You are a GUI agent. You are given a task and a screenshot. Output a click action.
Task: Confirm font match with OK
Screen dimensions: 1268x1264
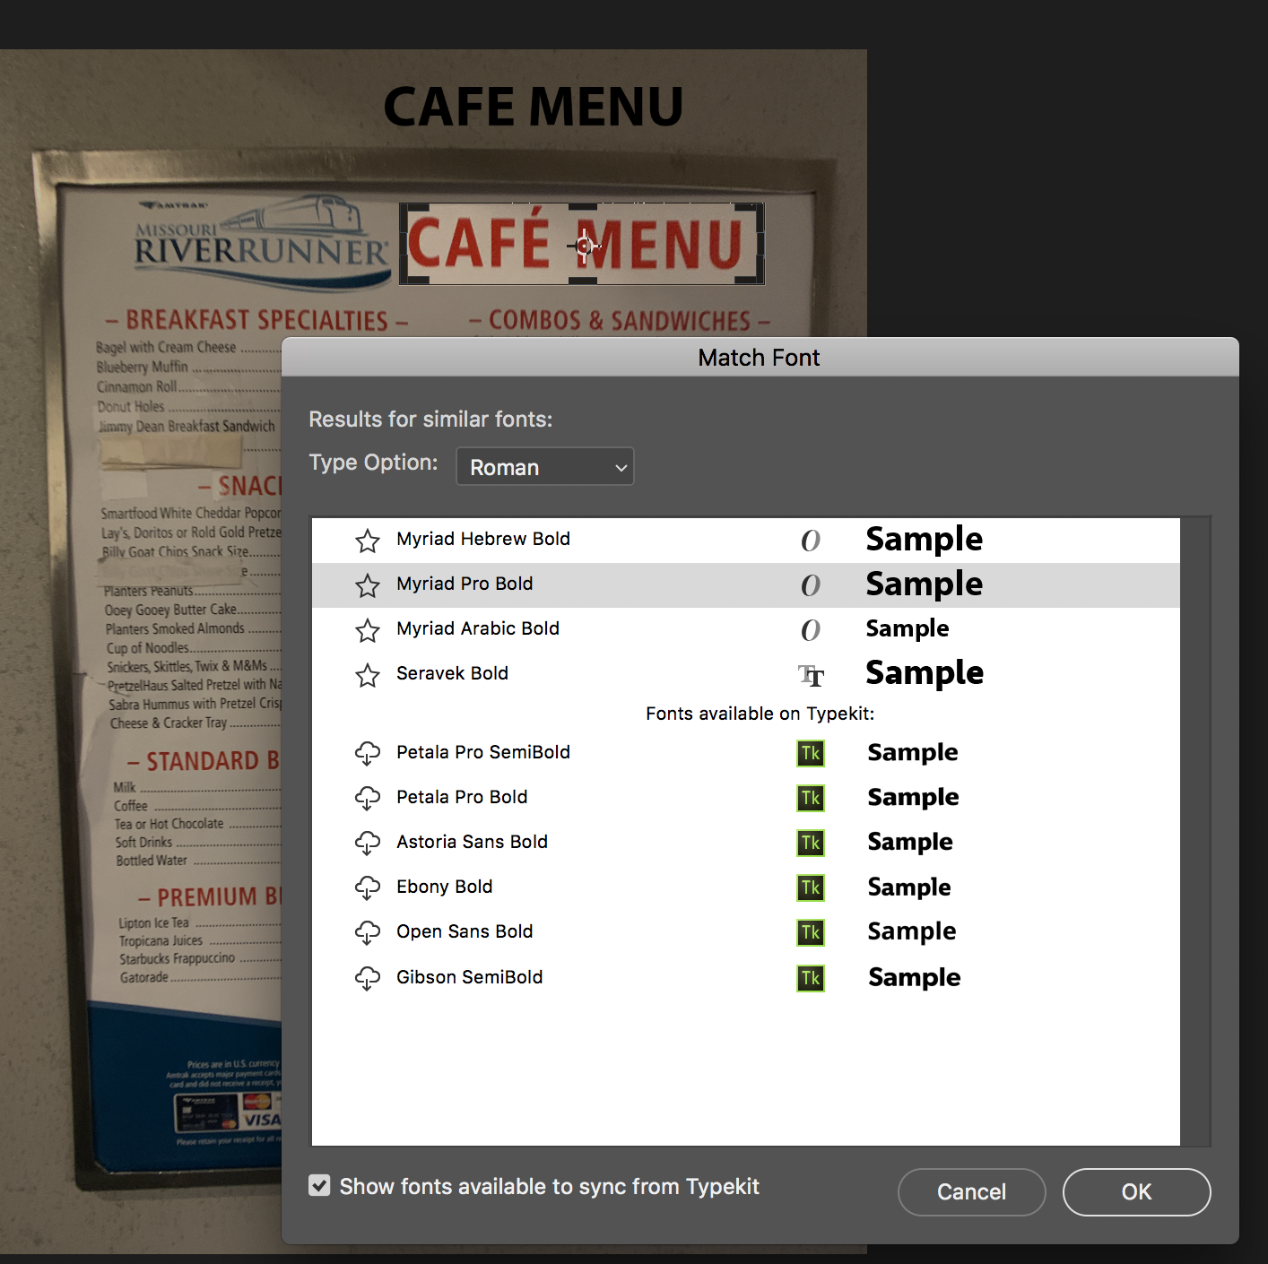1136,1191
